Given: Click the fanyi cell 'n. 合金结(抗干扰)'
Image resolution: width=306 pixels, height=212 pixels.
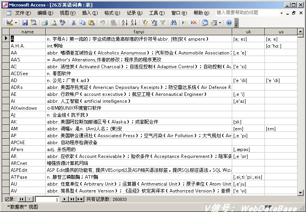Looking at the screenshot, I should (139, 115).
